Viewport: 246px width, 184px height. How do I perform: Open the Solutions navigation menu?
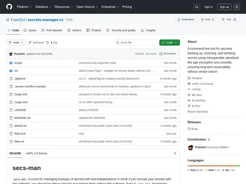pos(43,7)
